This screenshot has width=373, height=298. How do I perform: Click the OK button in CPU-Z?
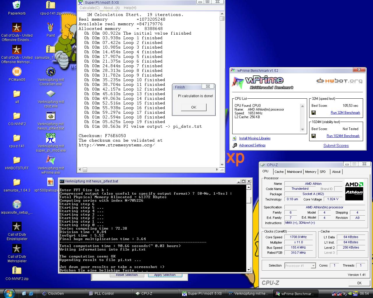(359, 283)
